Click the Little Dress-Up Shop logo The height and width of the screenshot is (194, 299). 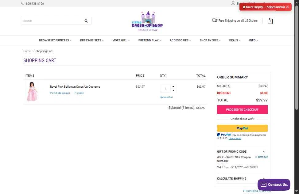(x=147, y=21)
